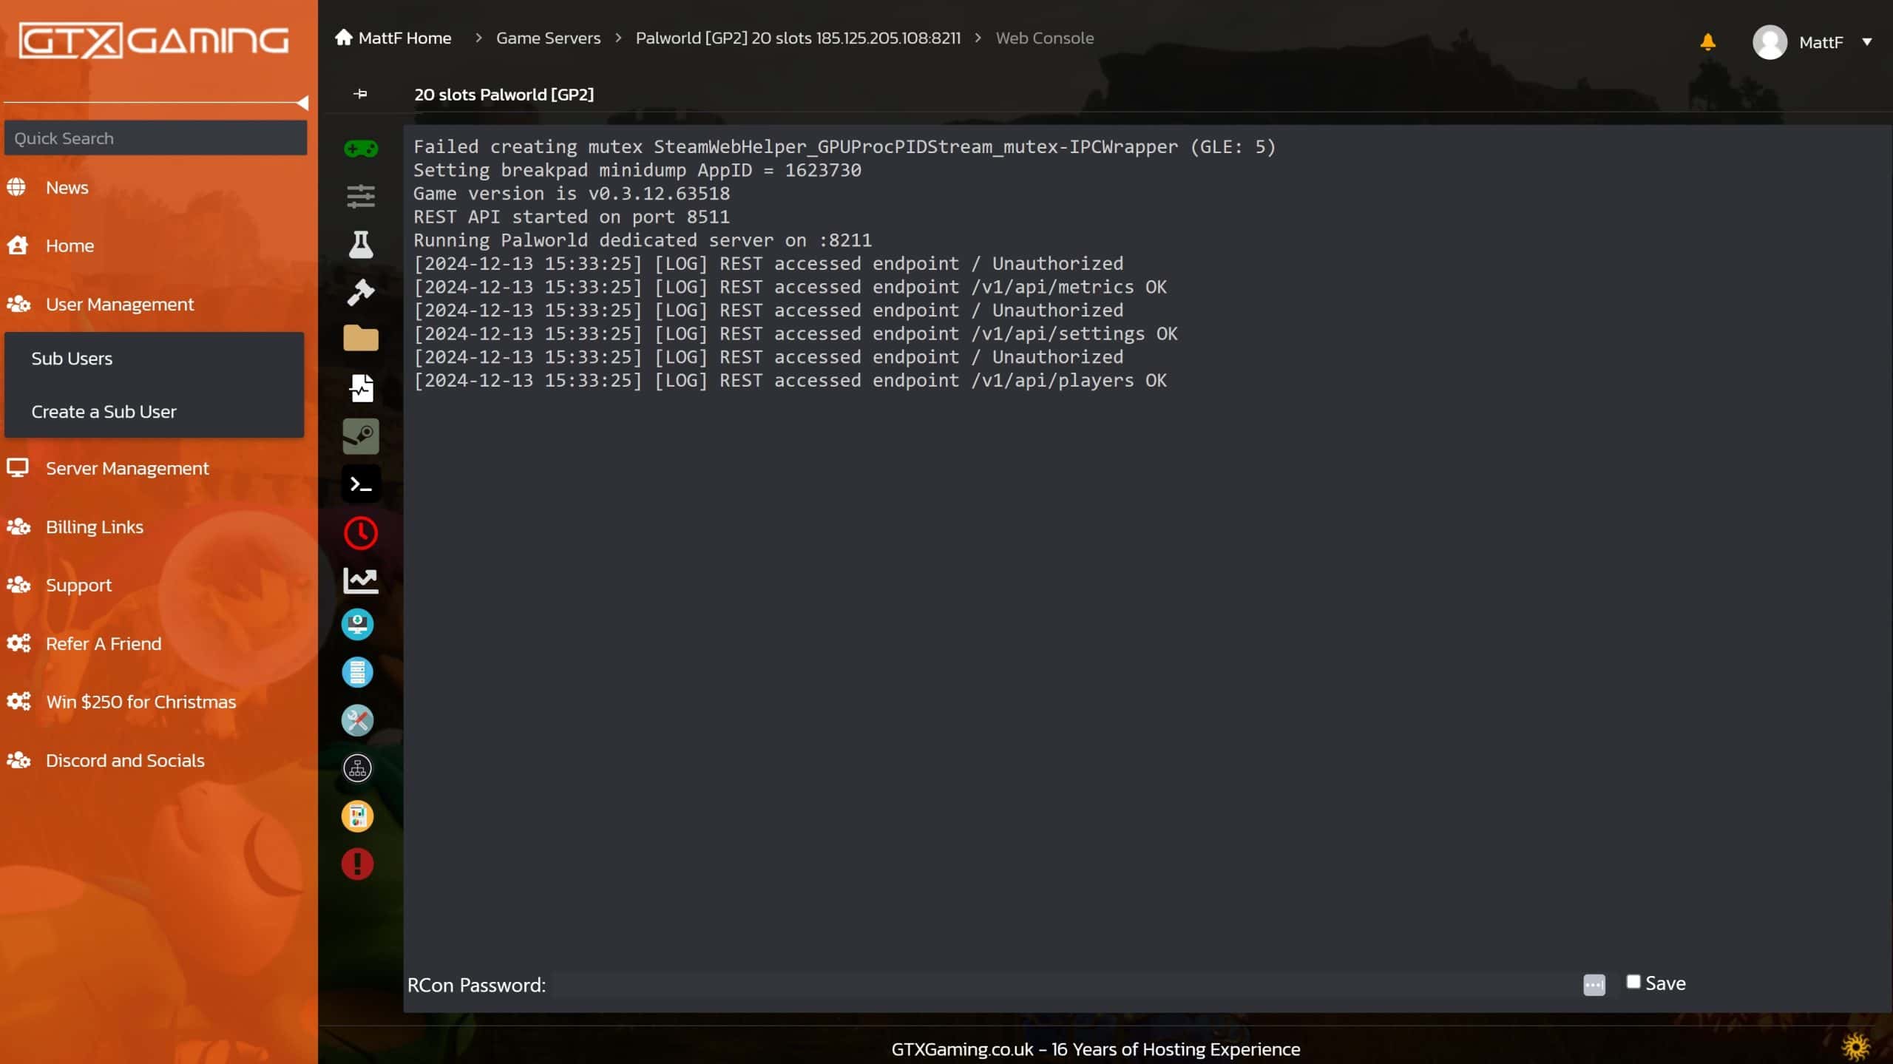1893x1064 pixels.
Task: Toggle the pin icon above the toolbar
Action: 360,94
